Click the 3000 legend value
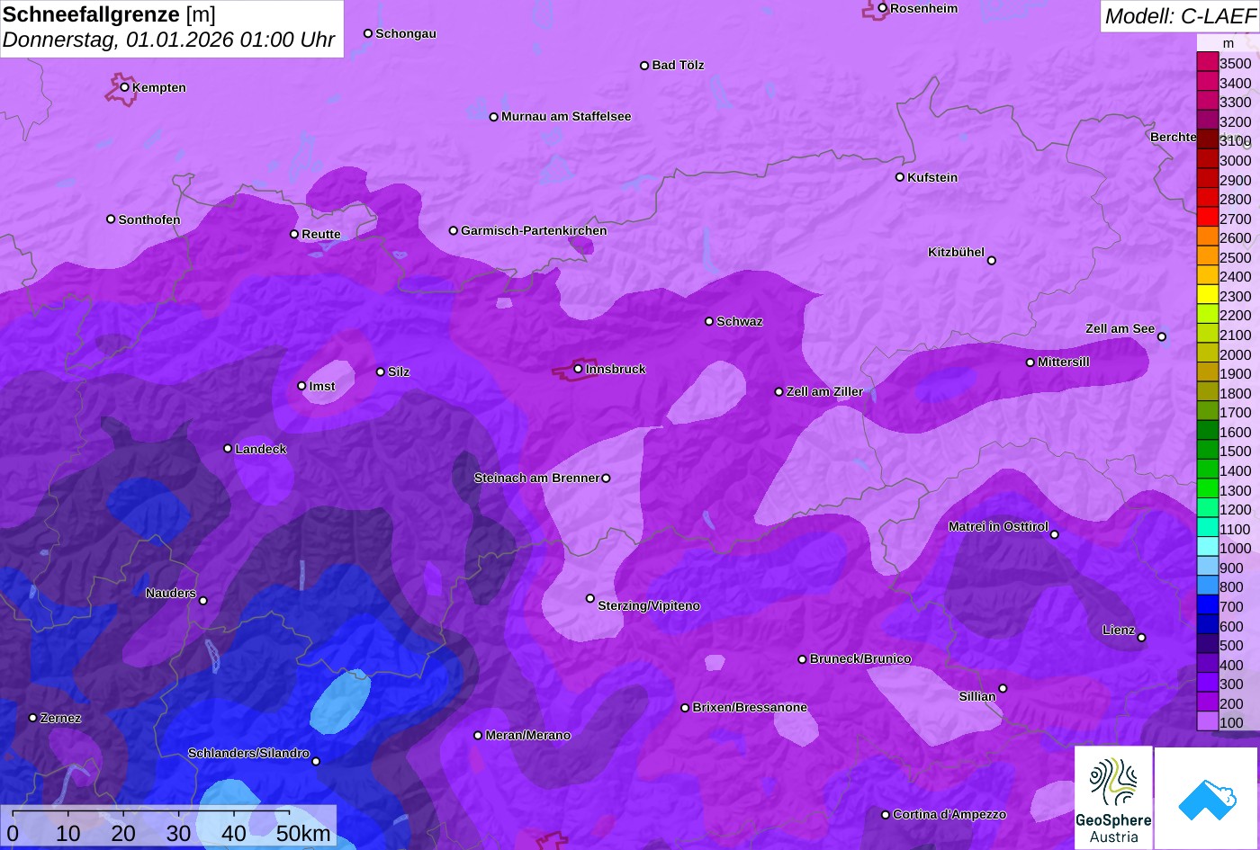 pos(1235,160)
